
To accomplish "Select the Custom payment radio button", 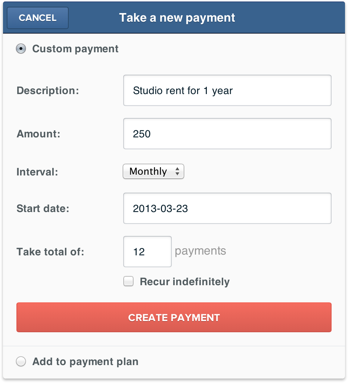I will (x=21, y=49).
